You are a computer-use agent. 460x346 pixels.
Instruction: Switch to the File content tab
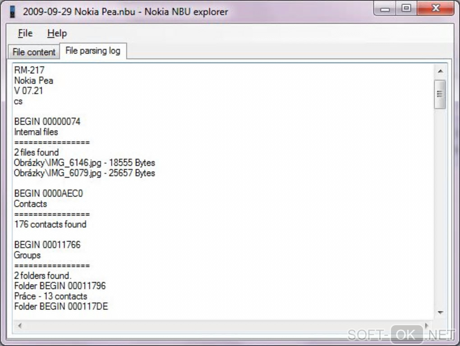point(34,52)
